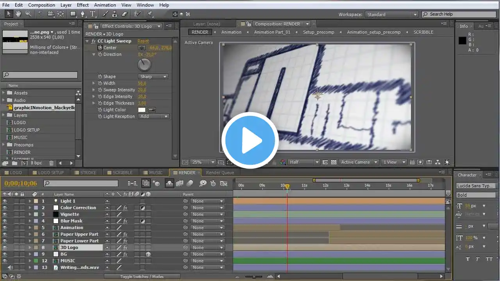This screenshot has width=500, height=281.
Task: Select the Pen tool
Action: 82,14
